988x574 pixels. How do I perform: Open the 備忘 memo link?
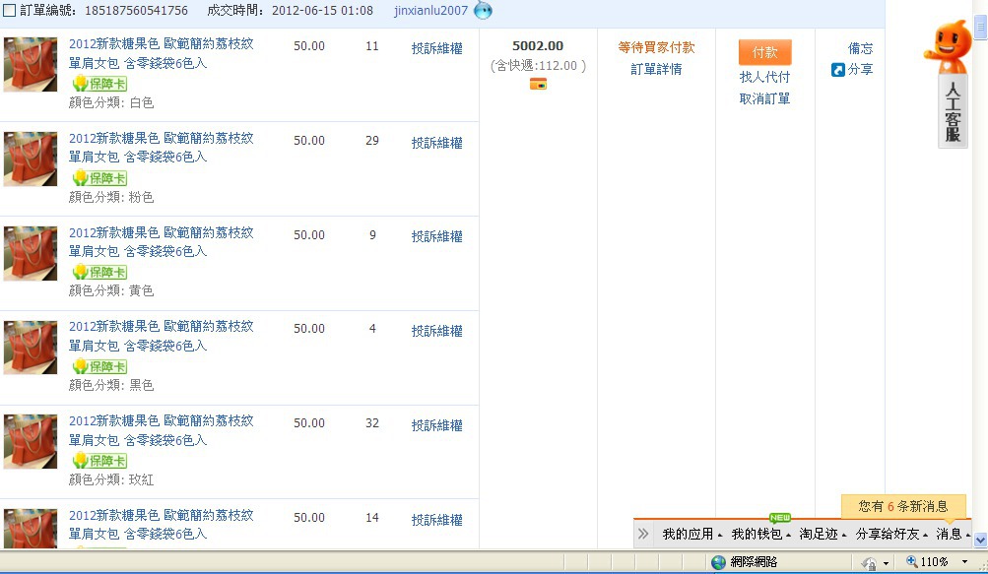[x=860, y=48]
